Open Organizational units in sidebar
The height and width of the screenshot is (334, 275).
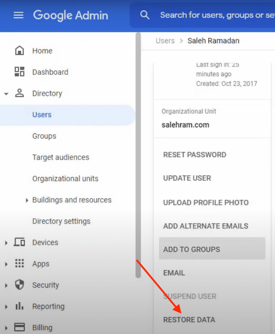click(65, 179)
